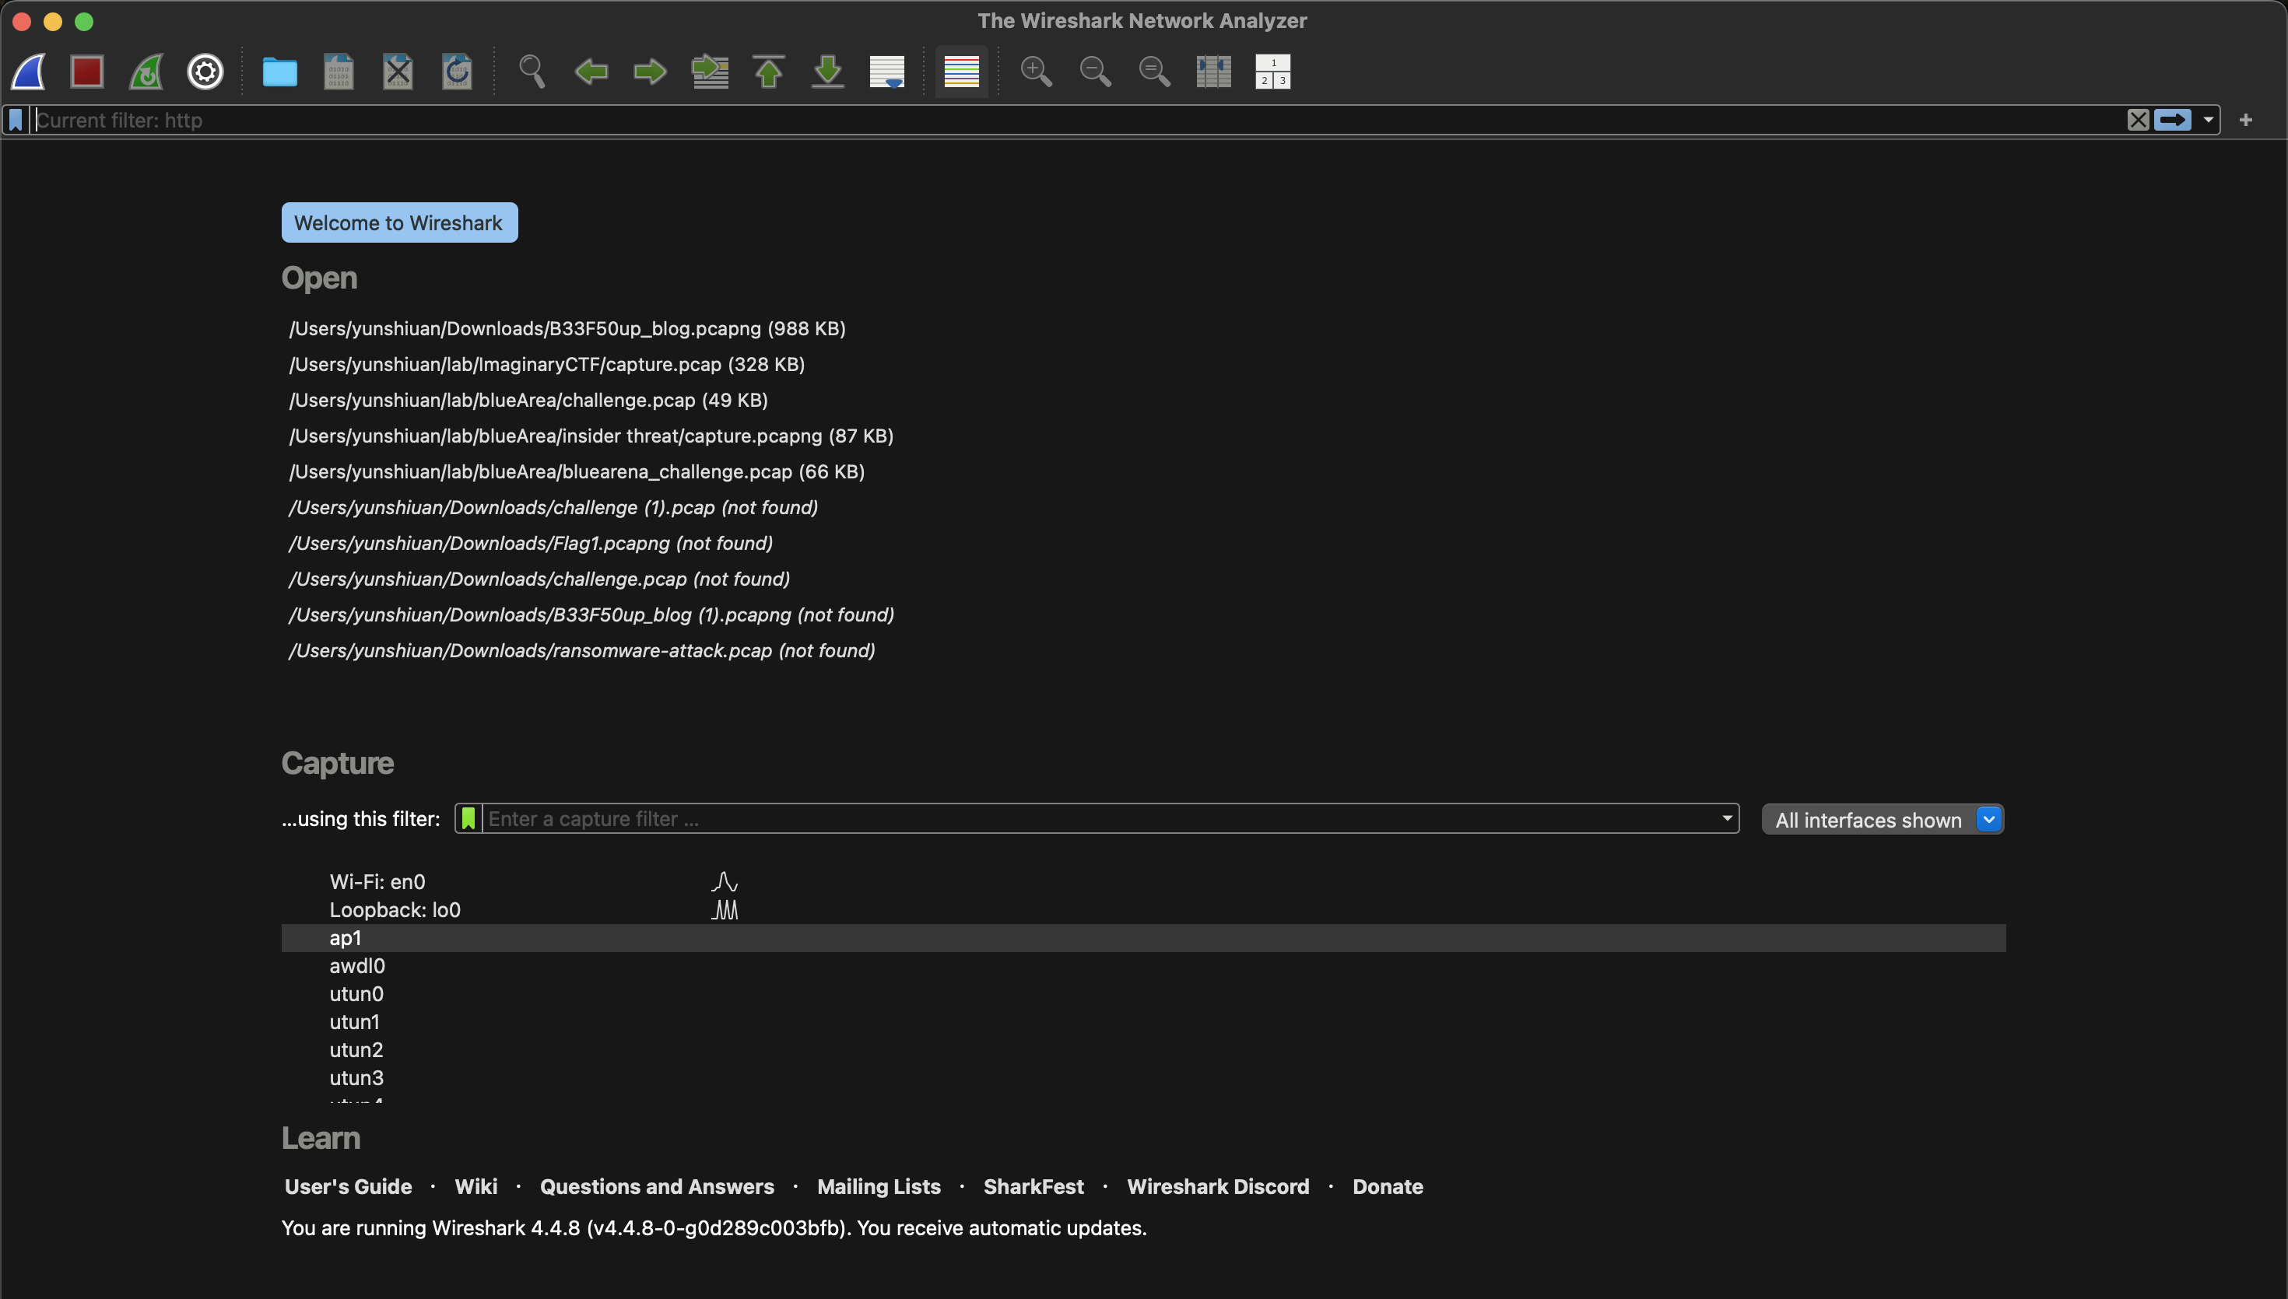Screen dimensions: 2288x1299
Task: Click the open capture file folder icon
Action: 279,72
